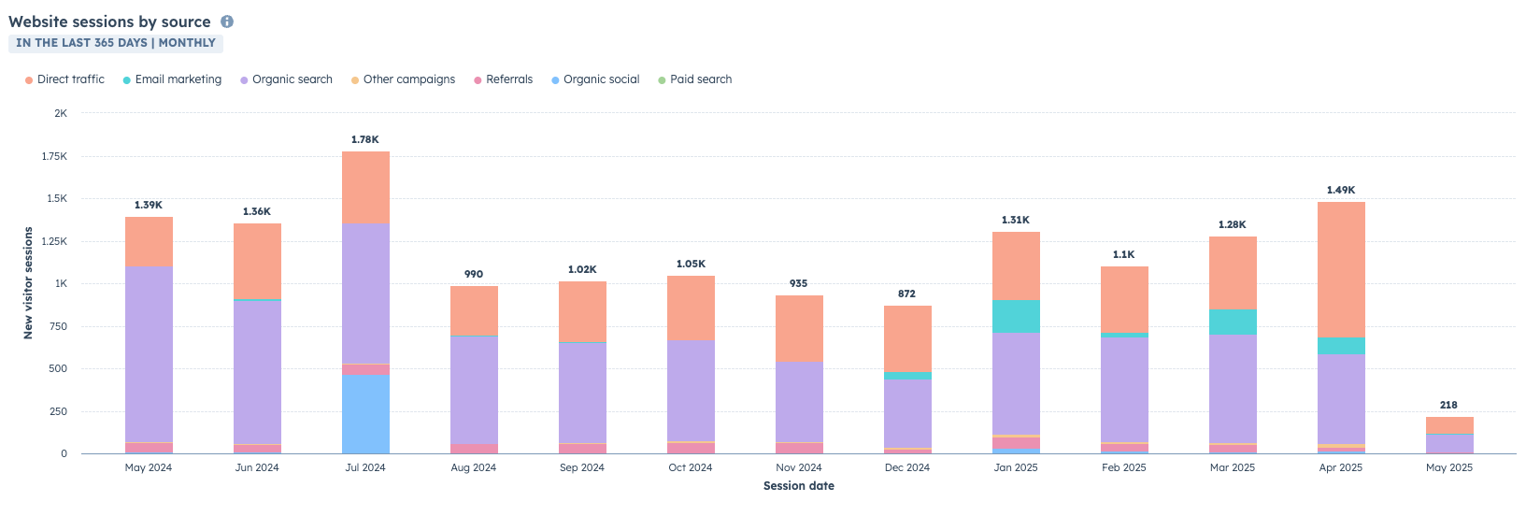The height and width of the screenshot is (516, 1526).
Task: Toggle the Referrals legend item
Action: coord(503,79)
